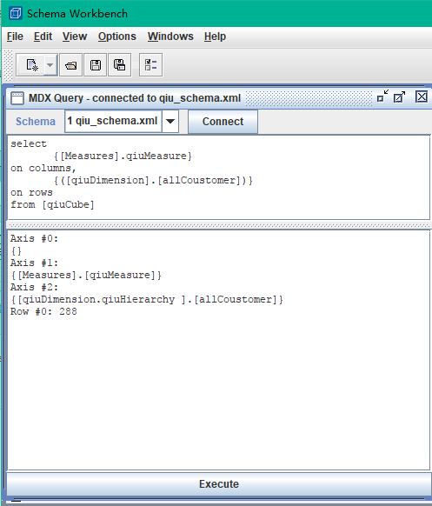This screenshot has height=506, width=432.
Task: Open the File menu
Action: (x=15, y=37)
